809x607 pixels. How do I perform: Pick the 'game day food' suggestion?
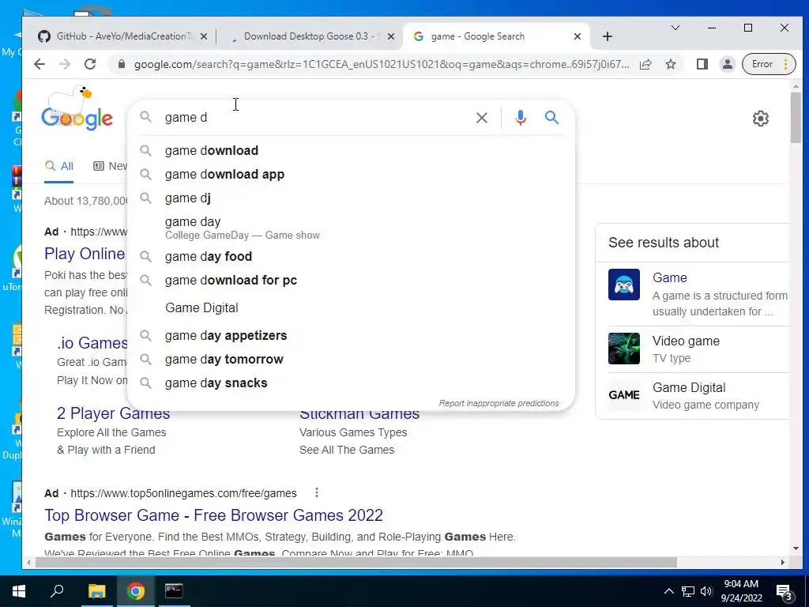tap(351, 257)
